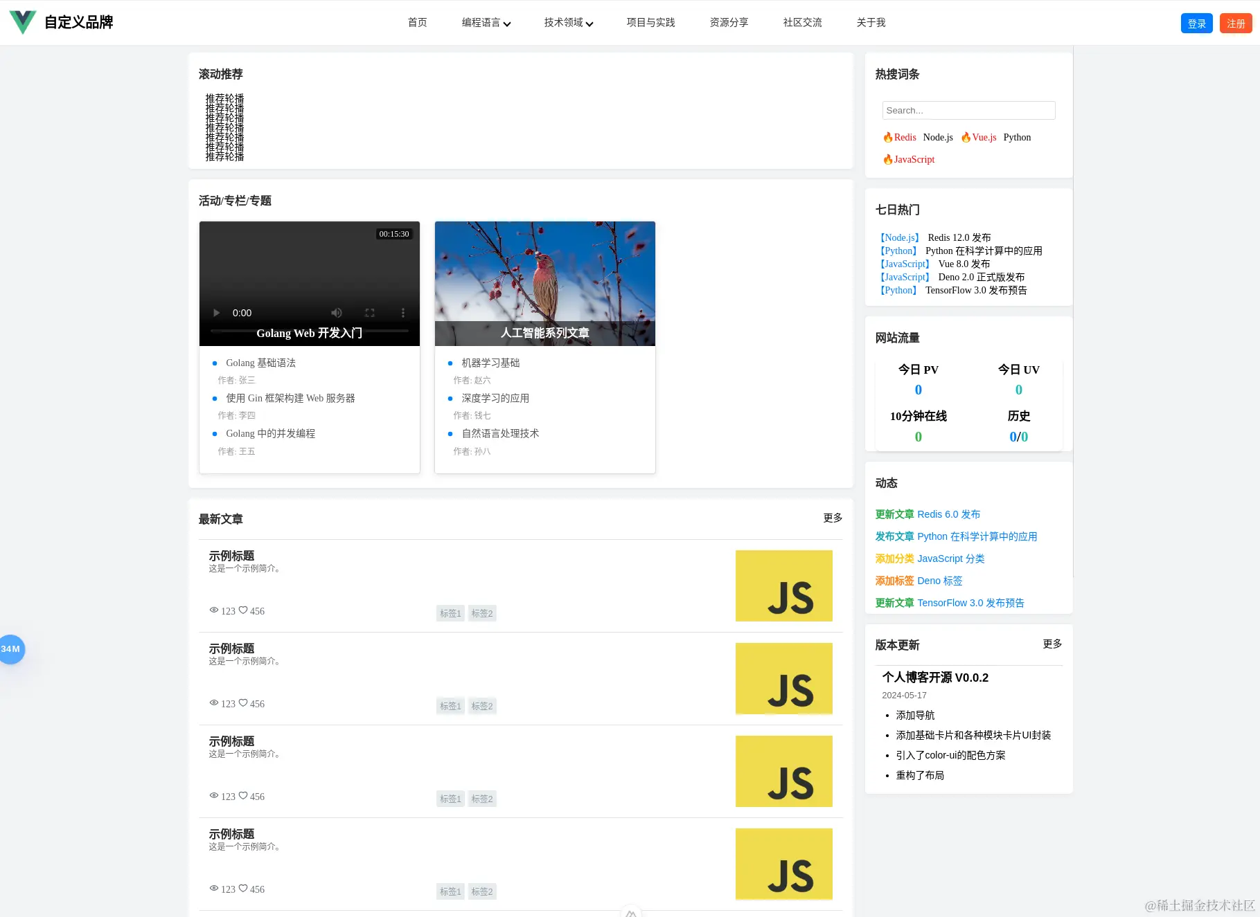The height and width of the screenshot is (917, 1260).
Task: Open the Redis 12.0 发布 hot article
Action: [959, 237]
